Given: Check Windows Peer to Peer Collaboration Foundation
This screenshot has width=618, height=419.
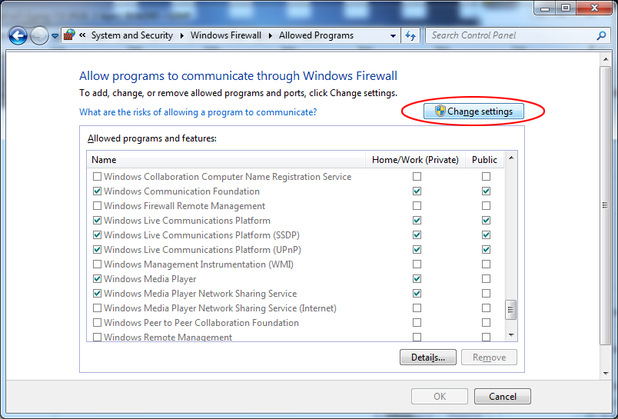Looking at the screenshot, I should tap(97, 322).
